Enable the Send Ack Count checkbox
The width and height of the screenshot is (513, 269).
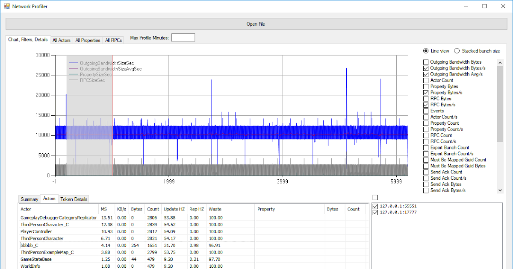coord(426,172)
